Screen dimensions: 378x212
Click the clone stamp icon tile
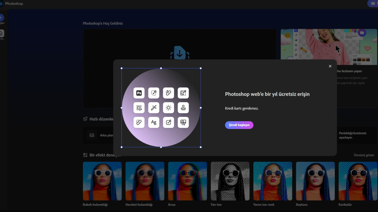[183, 108]
